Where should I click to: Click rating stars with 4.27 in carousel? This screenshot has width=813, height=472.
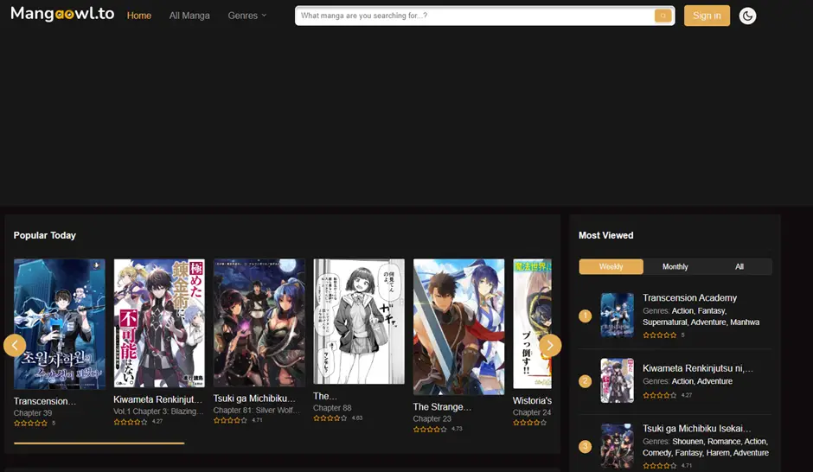[x=130, y=422]
